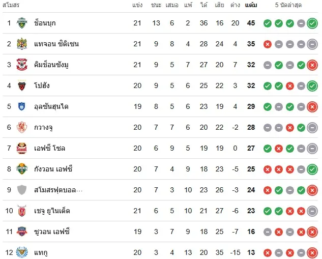The width and height of the screenshot is (322, 259).
Task: Click the gray placeholder shield in row 9
Action: click(x=22, y=190)
